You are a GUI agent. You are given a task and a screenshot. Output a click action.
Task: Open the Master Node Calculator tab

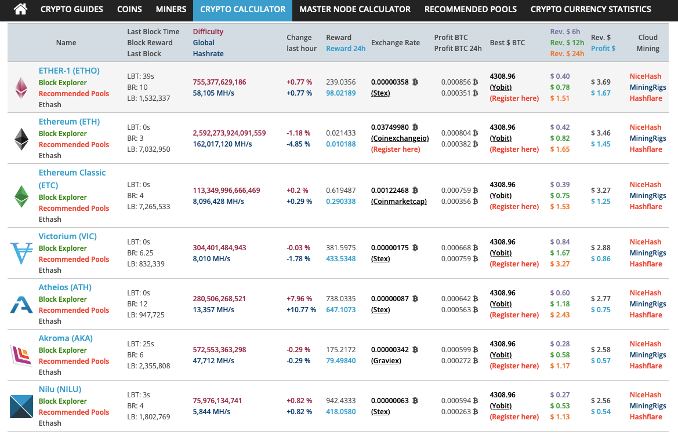[355, 9]
